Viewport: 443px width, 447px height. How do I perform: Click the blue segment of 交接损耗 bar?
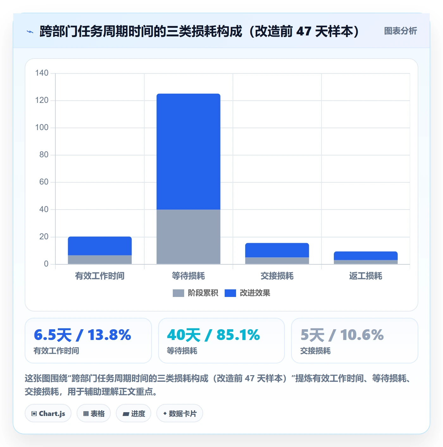click(277, 250)
